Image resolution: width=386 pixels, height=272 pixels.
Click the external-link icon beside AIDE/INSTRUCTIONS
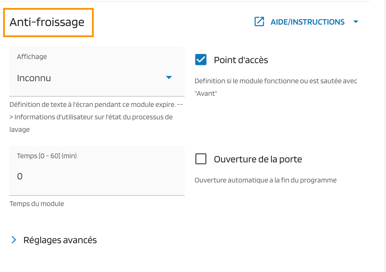[259, 22]
